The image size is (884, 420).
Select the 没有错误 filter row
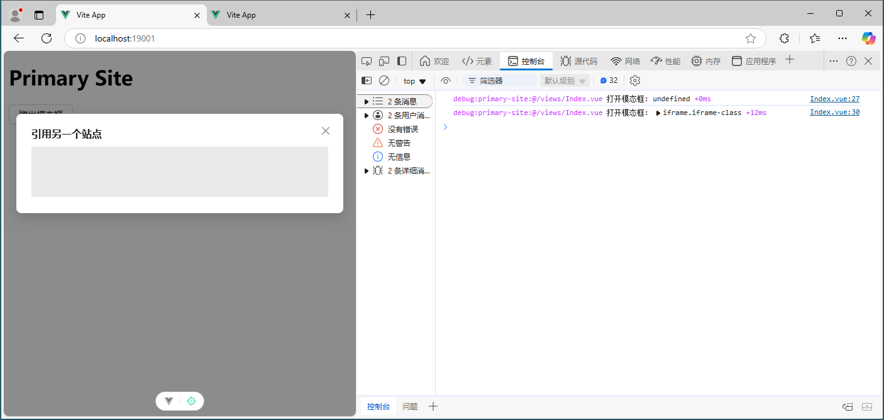pos(396,129)
